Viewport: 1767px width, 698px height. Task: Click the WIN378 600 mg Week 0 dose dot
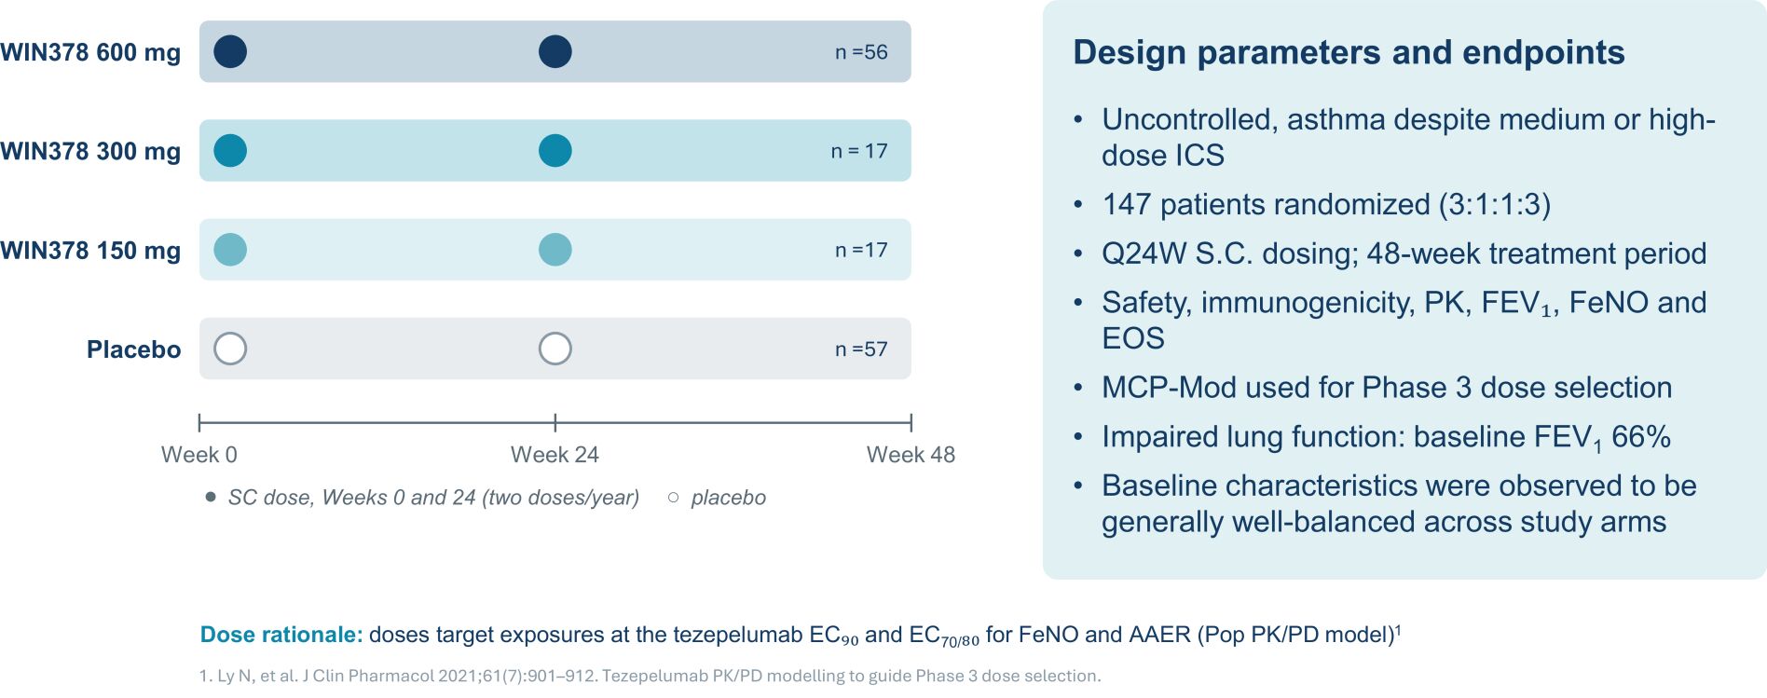coord(230,51)
